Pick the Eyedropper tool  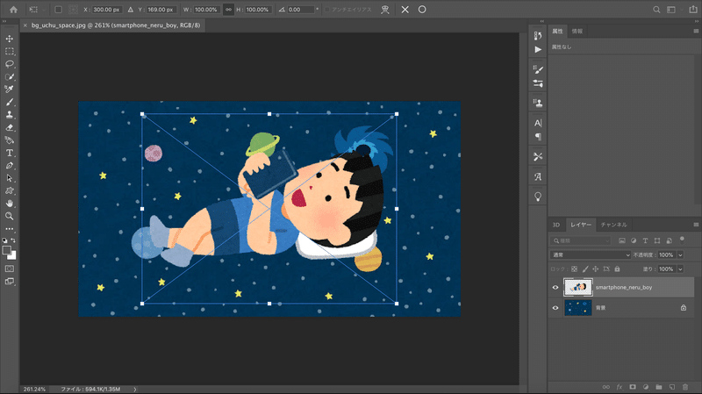[x=10, y=90]
